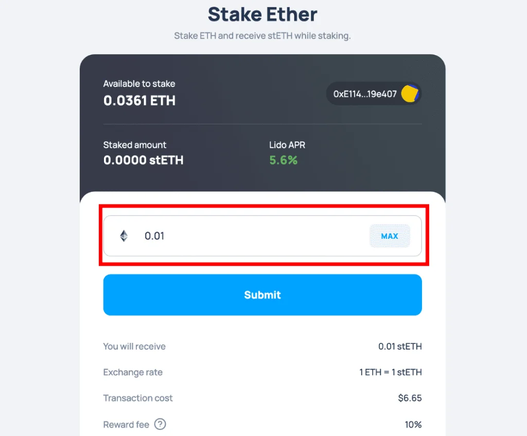Screen dimensions: 527x436
Task: Click the MAX button to stake full balance
Action: pos(390,236)
